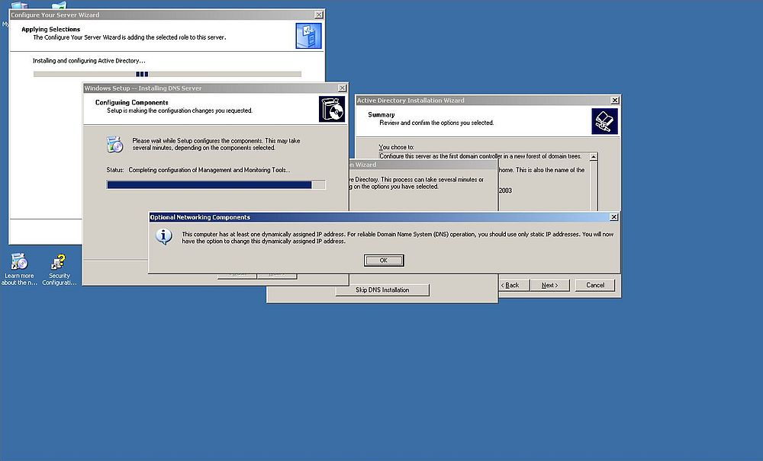The width and height of the screenshot is (763, 461).
Task: Click Configure Your Server Wizard header icon
Action: (308, 36)
